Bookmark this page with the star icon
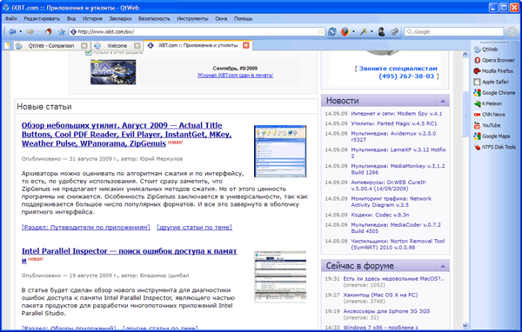 tap(61, 31)
